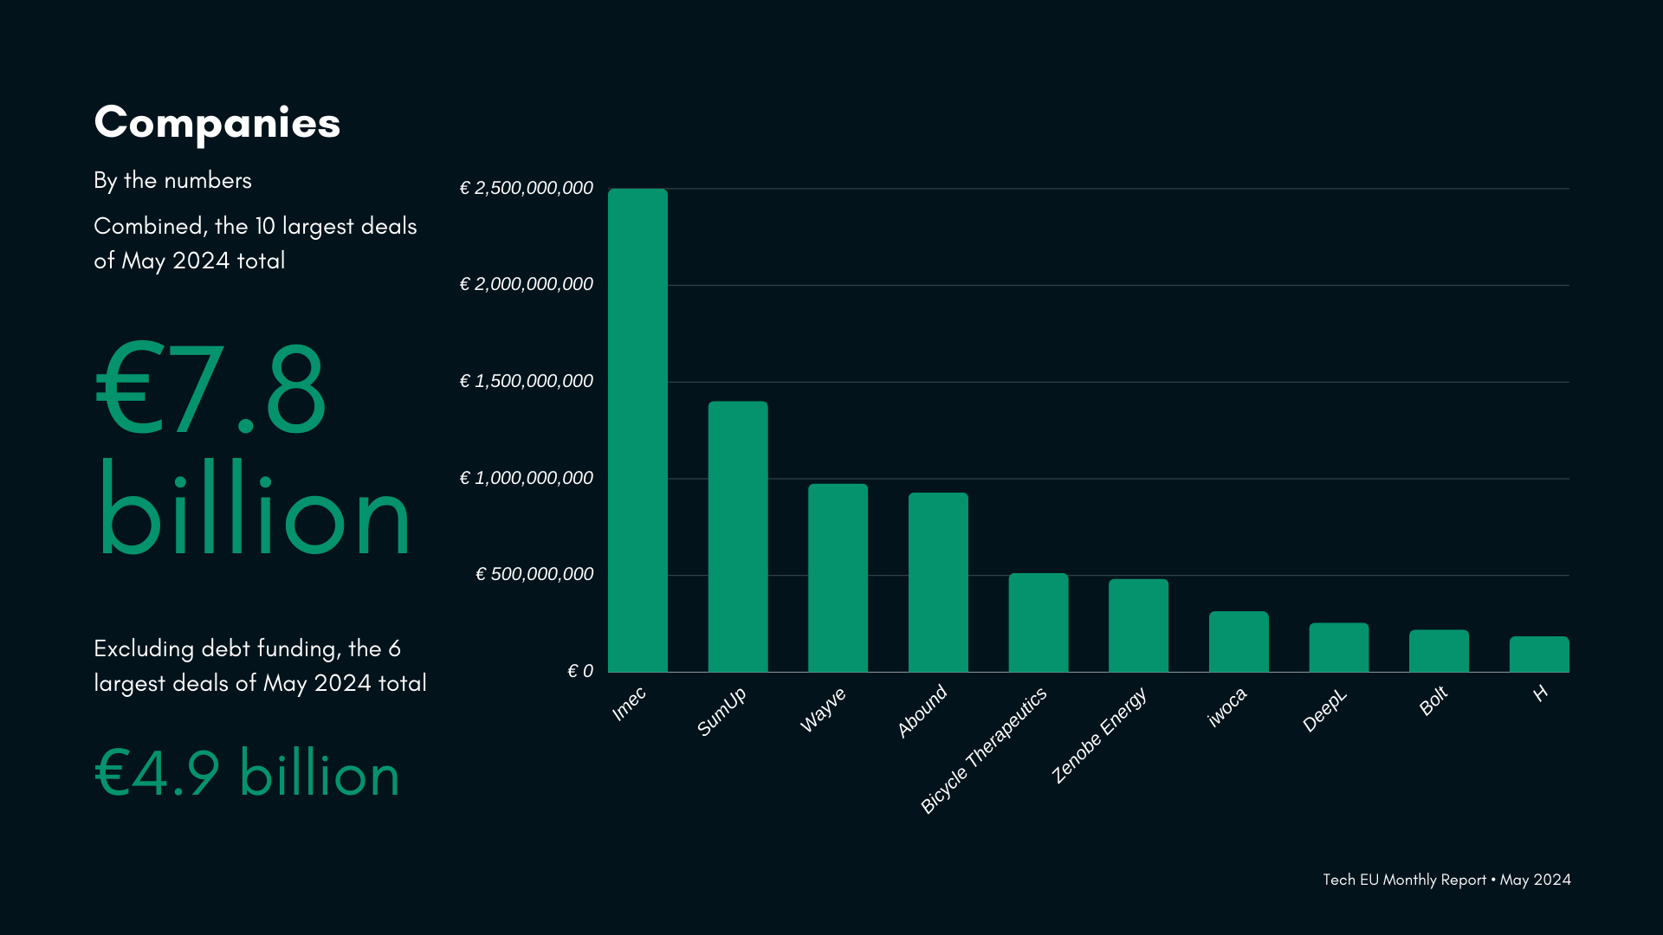Select the H company bar
The width and height of the screenshot is (1663, 935).
pos(1539,654)
